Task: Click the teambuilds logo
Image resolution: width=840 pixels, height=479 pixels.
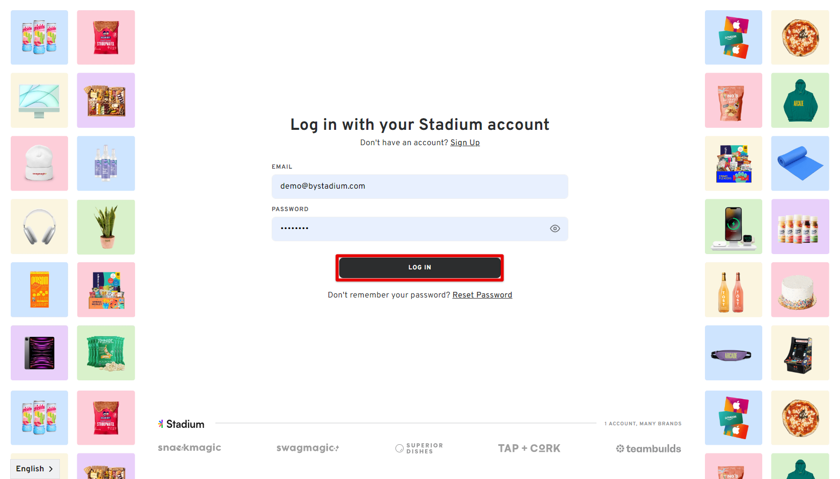Action: 648,448
